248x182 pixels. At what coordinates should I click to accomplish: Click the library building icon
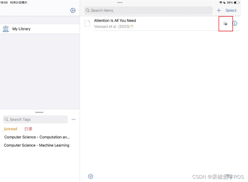[x=6, y=29]
